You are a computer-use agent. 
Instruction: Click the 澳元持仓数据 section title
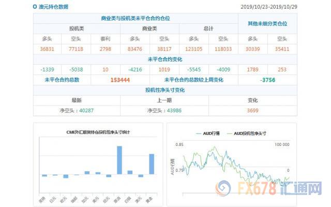(x=53, y=7)
